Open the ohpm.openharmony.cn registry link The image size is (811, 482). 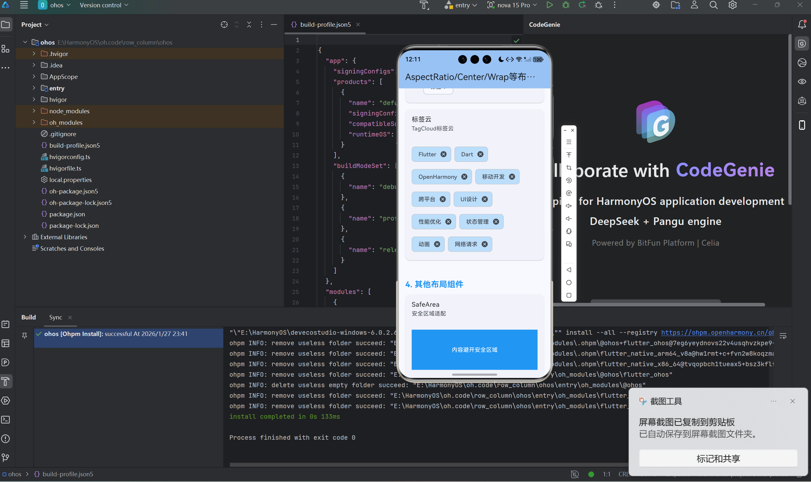(717, 332)
